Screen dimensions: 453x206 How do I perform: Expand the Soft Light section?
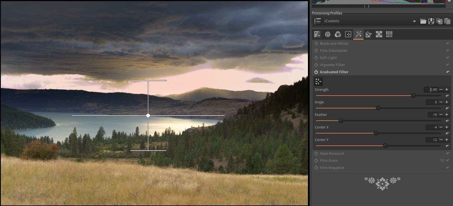(328, 58)
